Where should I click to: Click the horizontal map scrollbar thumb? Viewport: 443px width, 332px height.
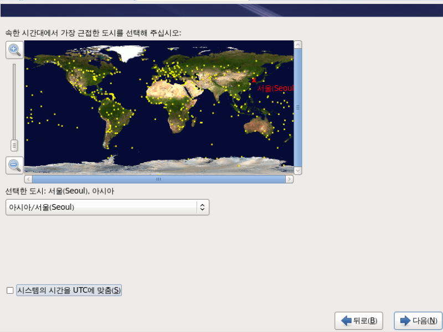[x=159, y=179]
